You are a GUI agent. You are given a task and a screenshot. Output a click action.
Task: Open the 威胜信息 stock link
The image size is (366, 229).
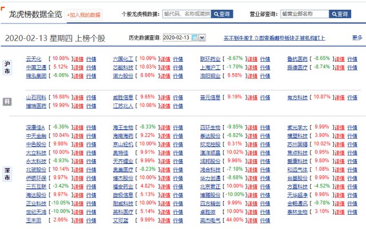[x=123, y=98]
